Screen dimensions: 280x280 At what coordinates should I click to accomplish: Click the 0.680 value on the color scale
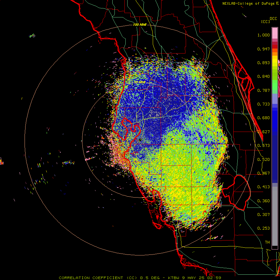(264, 118)
